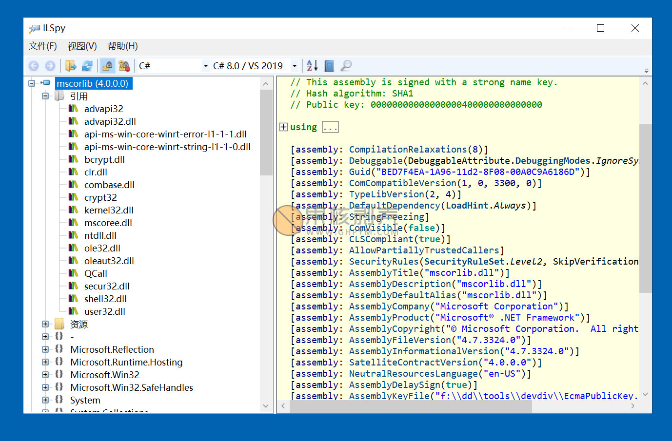672x441 pixels.
Task: Select the oleaut32.dll reference
Action: [109, 261]
